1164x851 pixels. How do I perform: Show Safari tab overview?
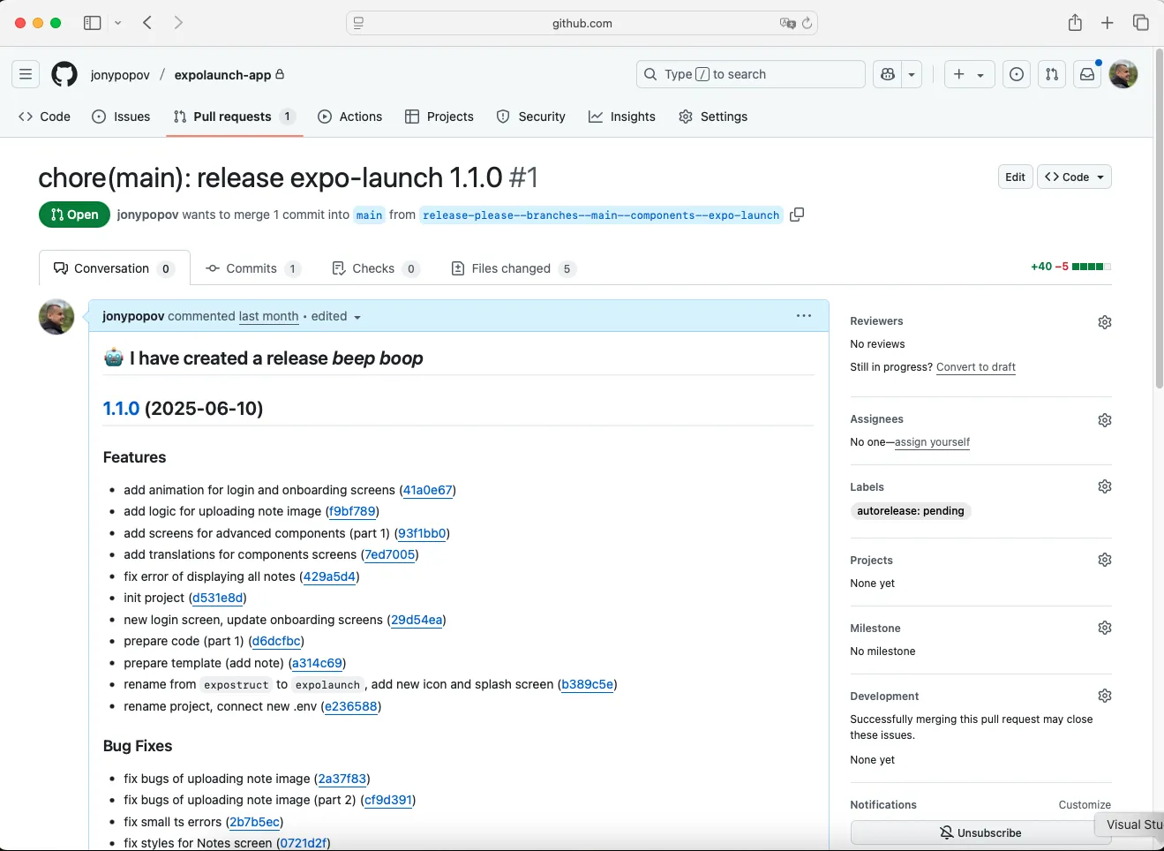click(x=1141, y=23)
